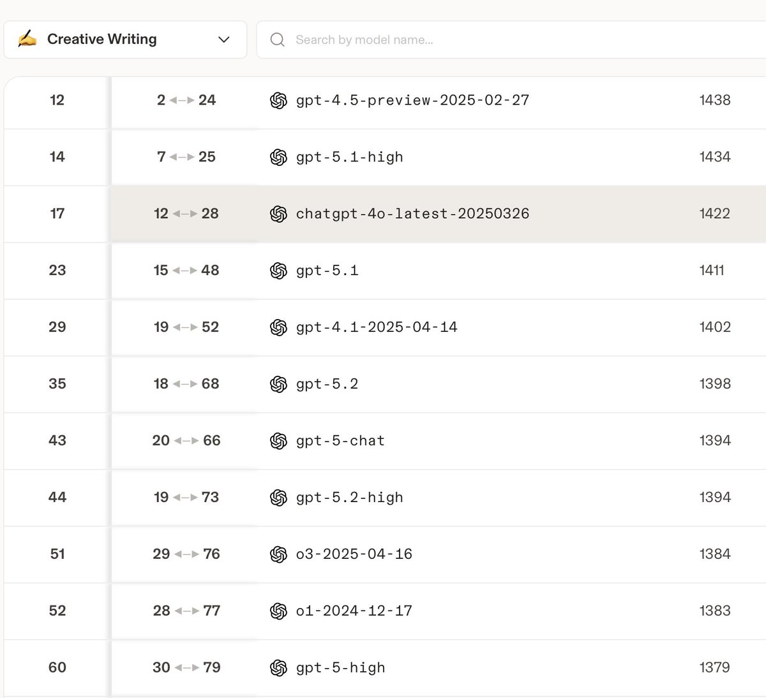
Task: Click OpenAI logo next to o3-2025-04-16
Action: point(278,554)
